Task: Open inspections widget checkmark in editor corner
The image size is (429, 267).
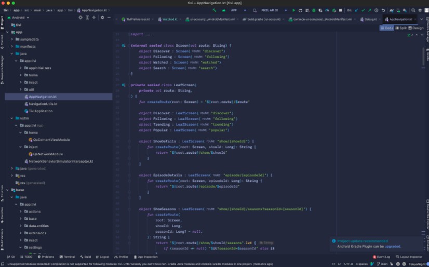Action: [x=410, y=35]
